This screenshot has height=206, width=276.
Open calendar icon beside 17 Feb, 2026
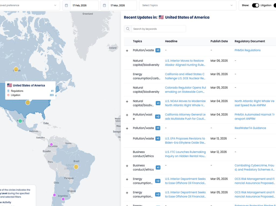(x=66, y=5)
